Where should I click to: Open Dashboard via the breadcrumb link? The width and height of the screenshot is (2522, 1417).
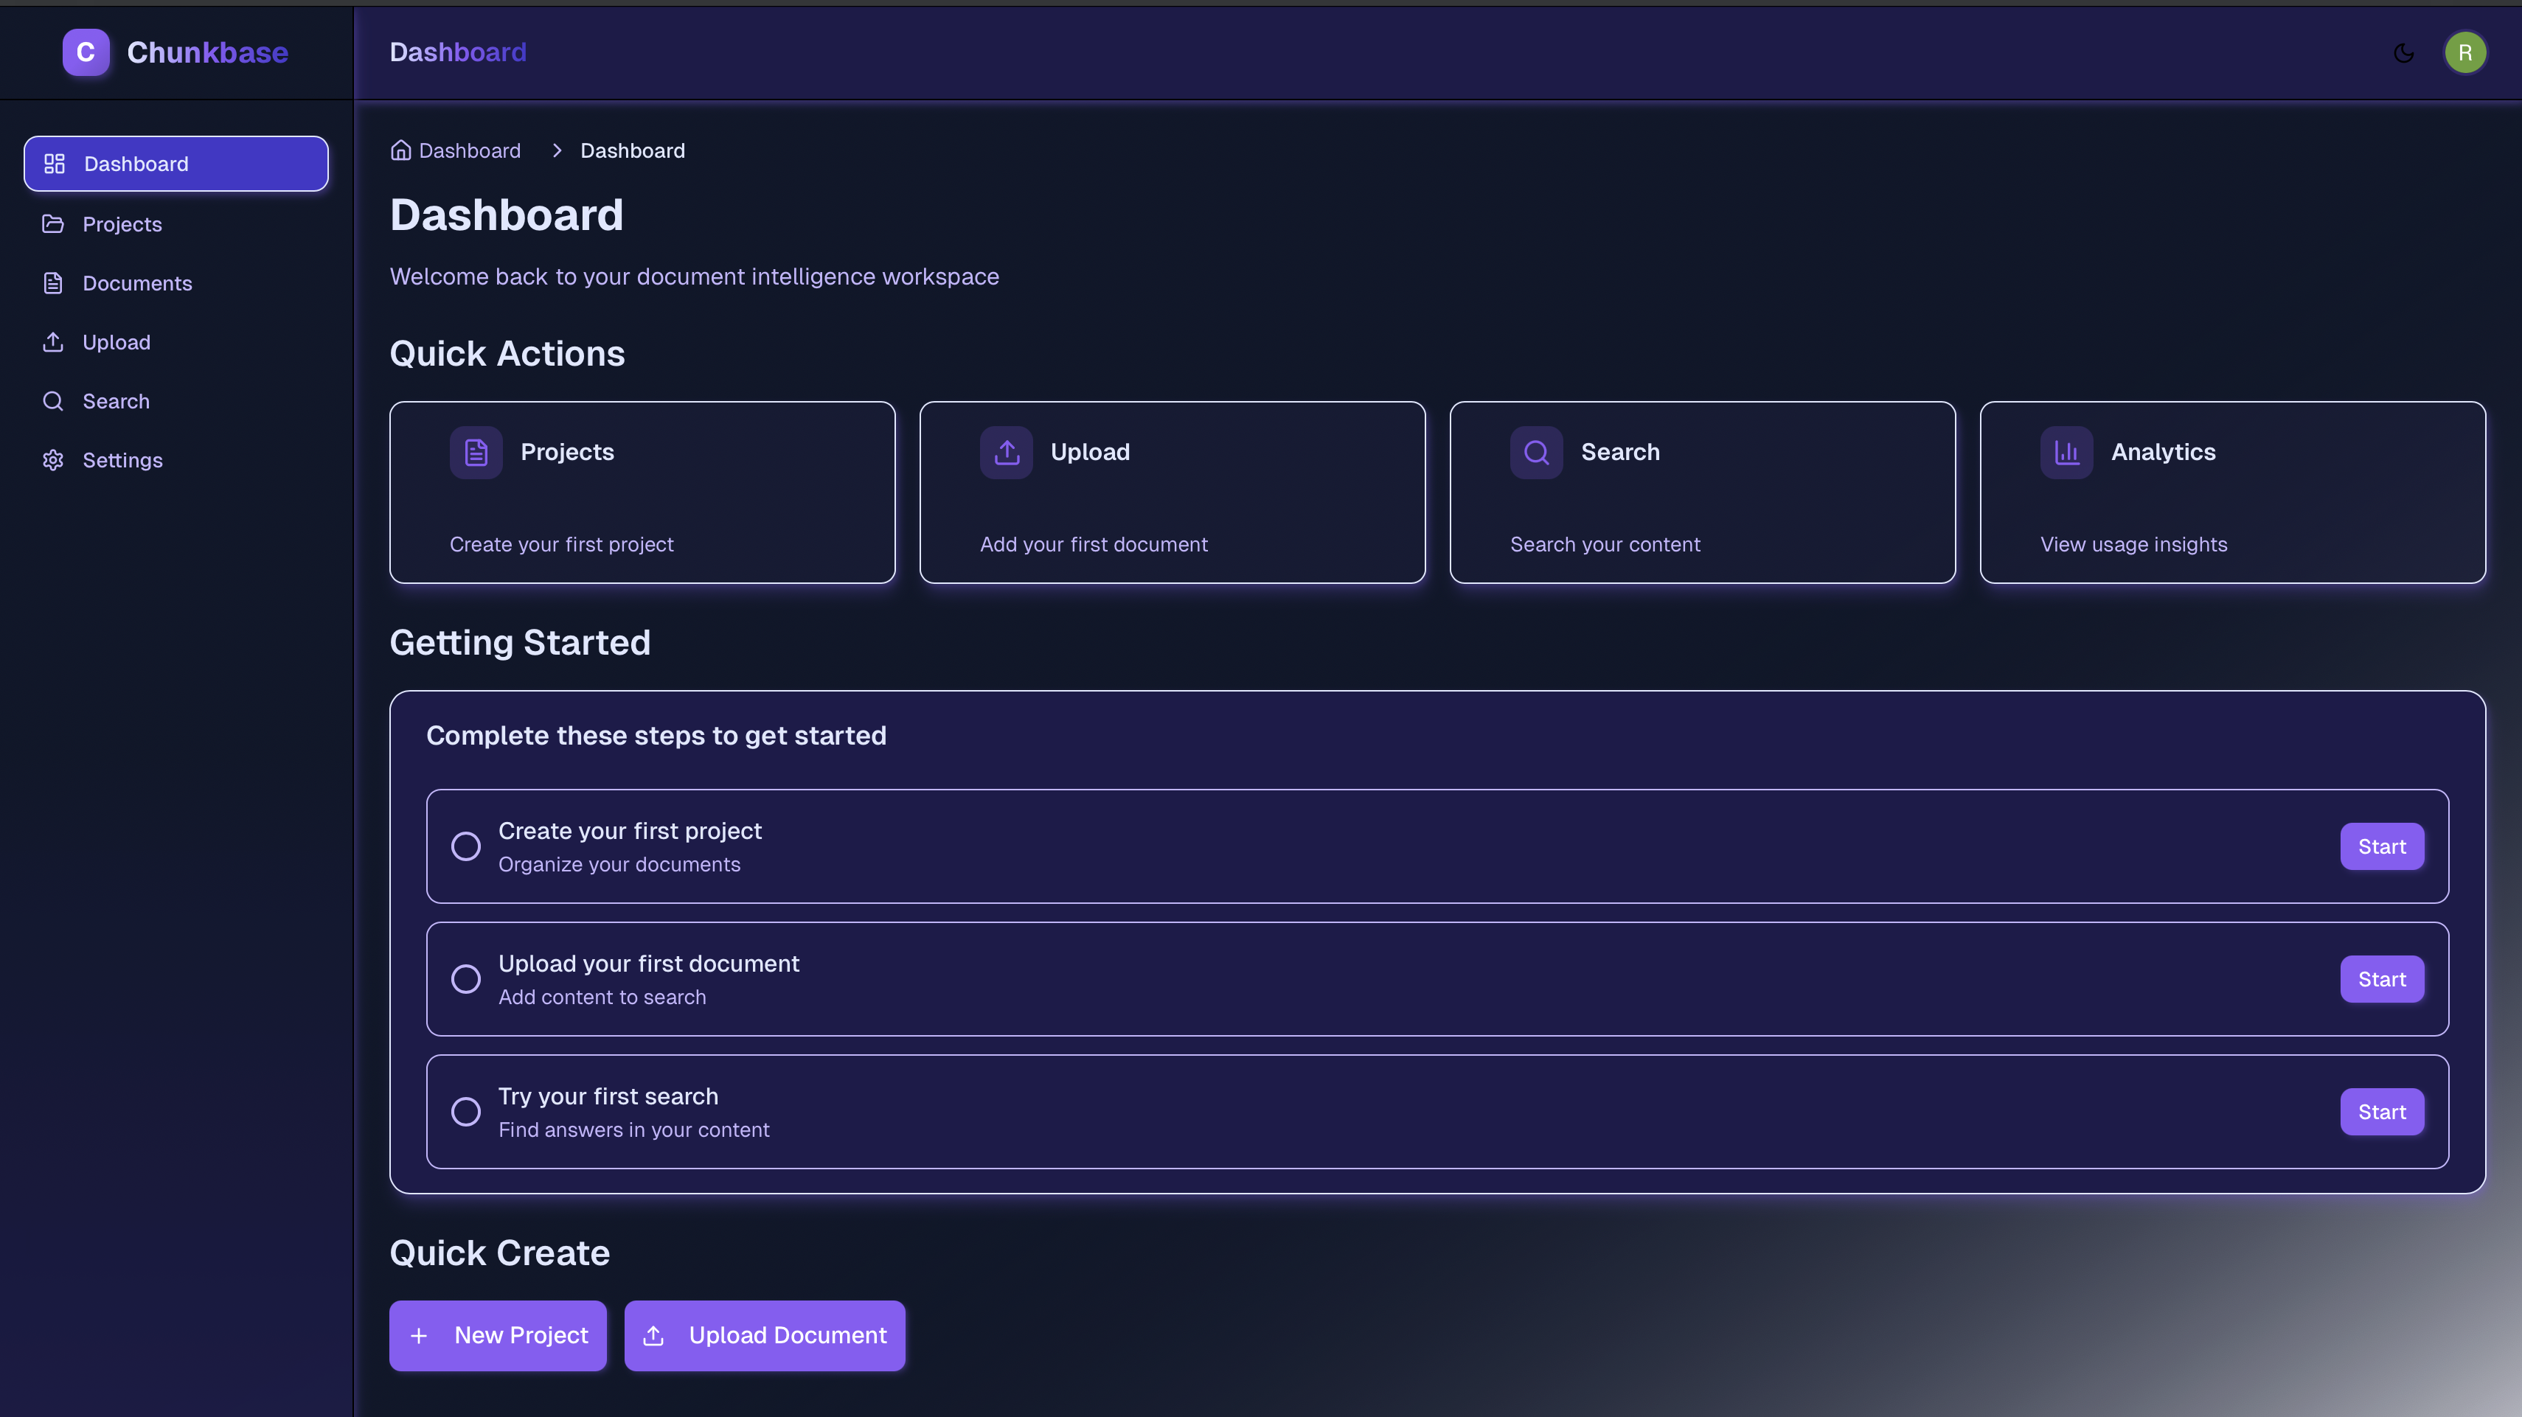pos(469,150)
